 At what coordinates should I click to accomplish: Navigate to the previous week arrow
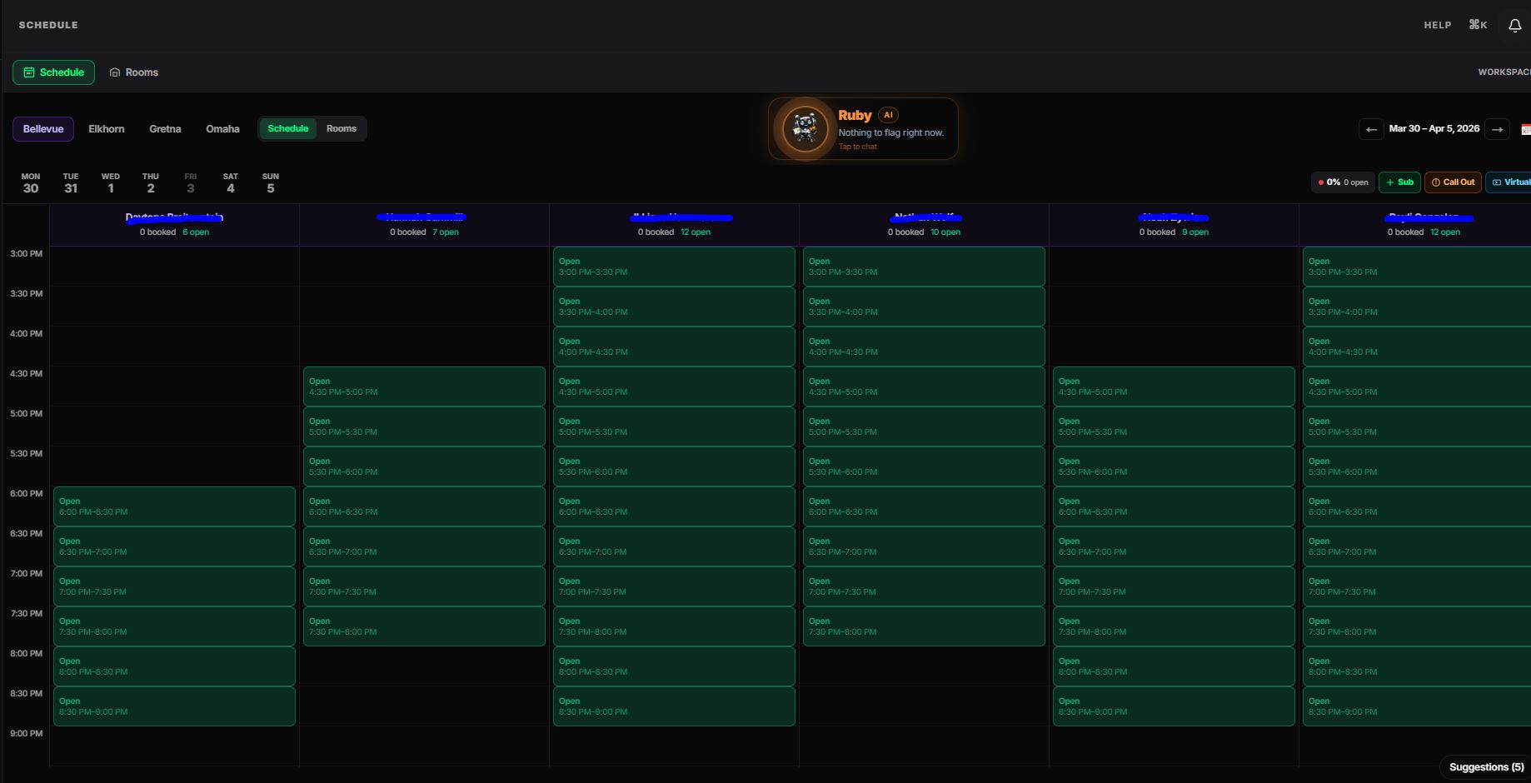click(1371, 129)
